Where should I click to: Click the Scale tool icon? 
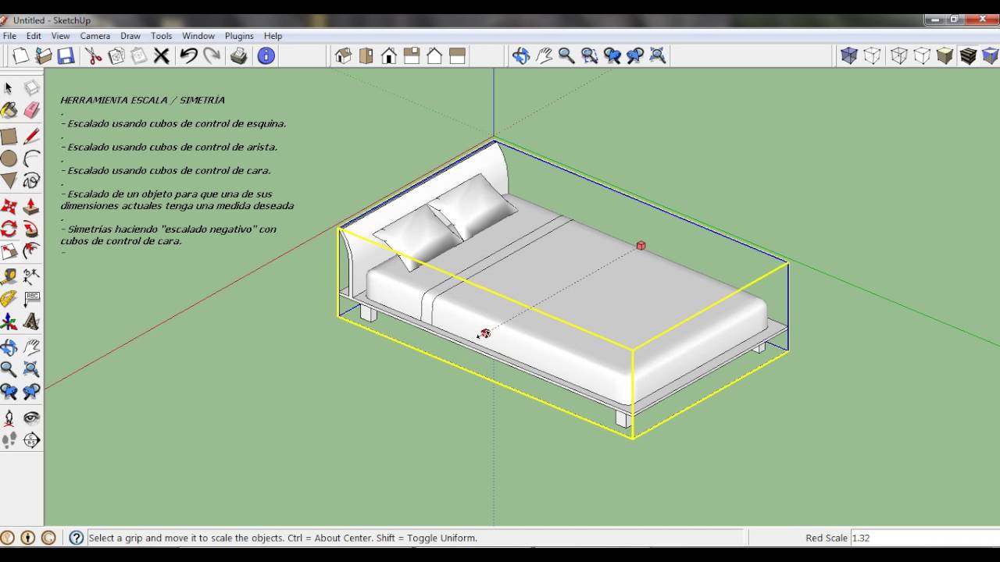click(x=9, y=251)
